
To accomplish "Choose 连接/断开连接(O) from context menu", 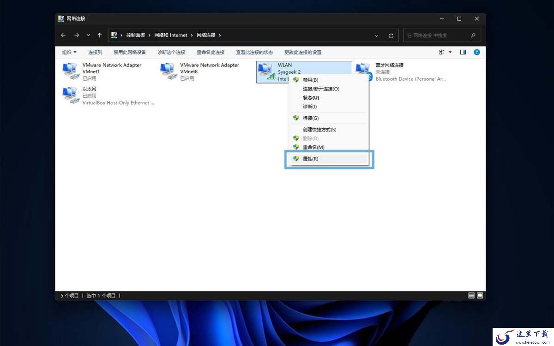I will (329, 89).
